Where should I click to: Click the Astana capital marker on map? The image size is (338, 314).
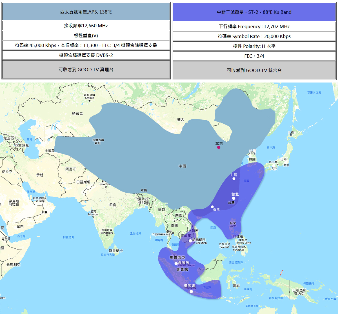click(x=90, y=101)
